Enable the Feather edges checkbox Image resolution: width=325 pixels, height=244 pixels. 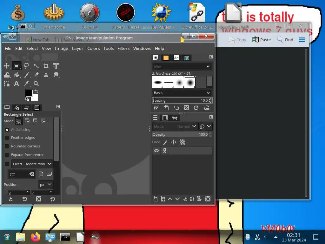(x=7, y=138)
